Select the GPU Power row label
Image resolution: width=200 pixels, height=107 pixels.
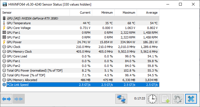[14, 42]
